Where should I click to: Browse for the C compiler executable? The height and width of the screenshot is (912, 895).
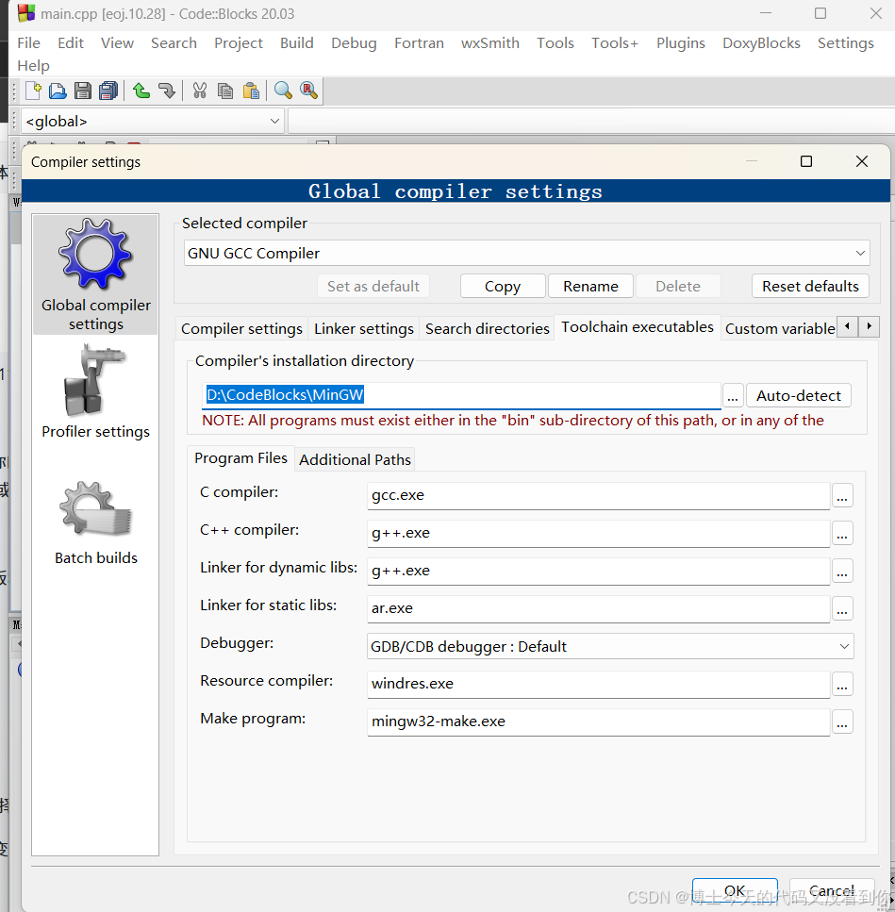842,495
